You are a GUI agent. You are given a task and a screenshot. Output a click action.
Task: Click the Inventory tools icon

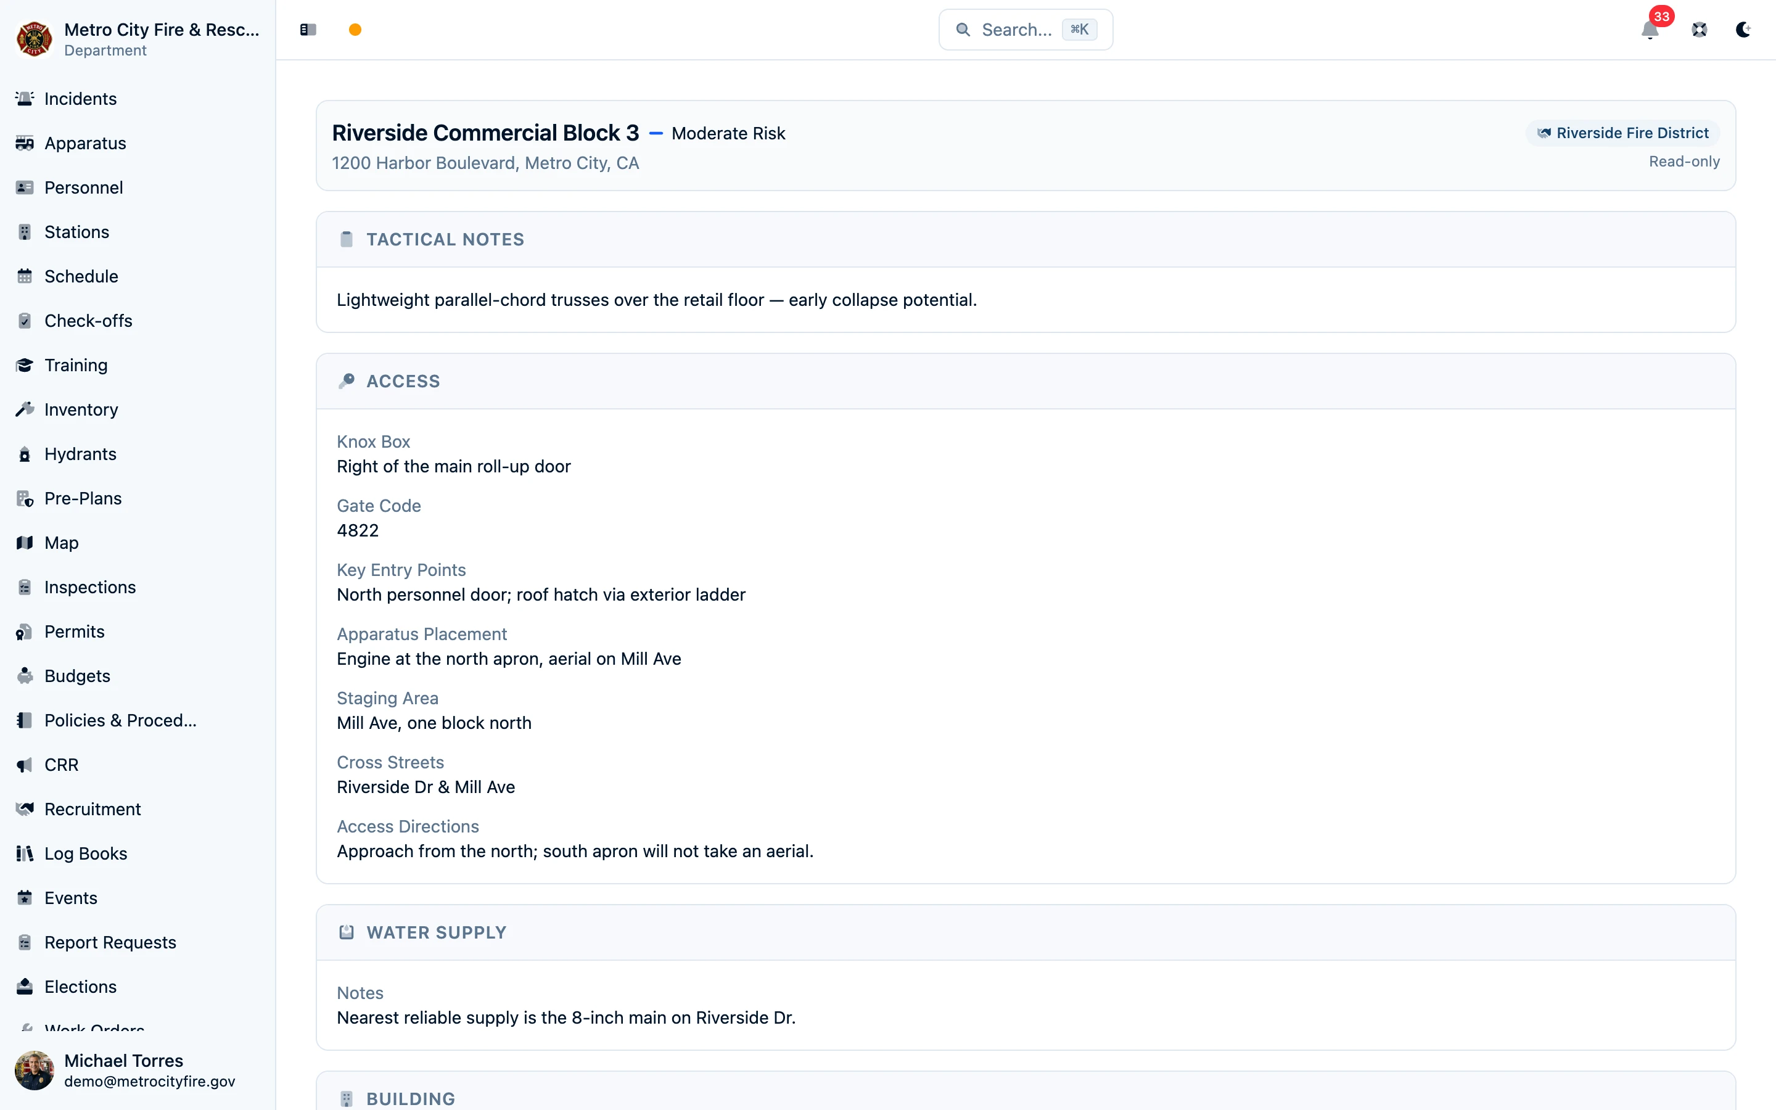pos(25,409)
